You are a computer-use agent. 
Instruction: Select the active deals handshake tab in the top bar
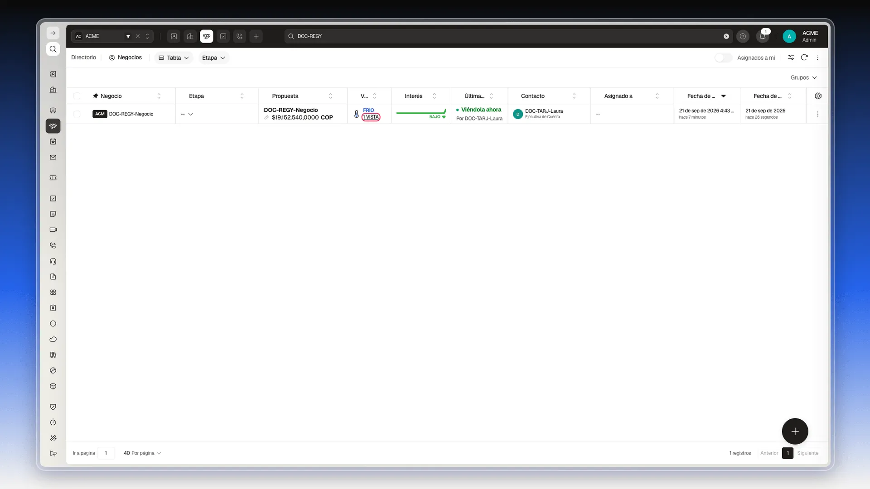click(207, 36)
